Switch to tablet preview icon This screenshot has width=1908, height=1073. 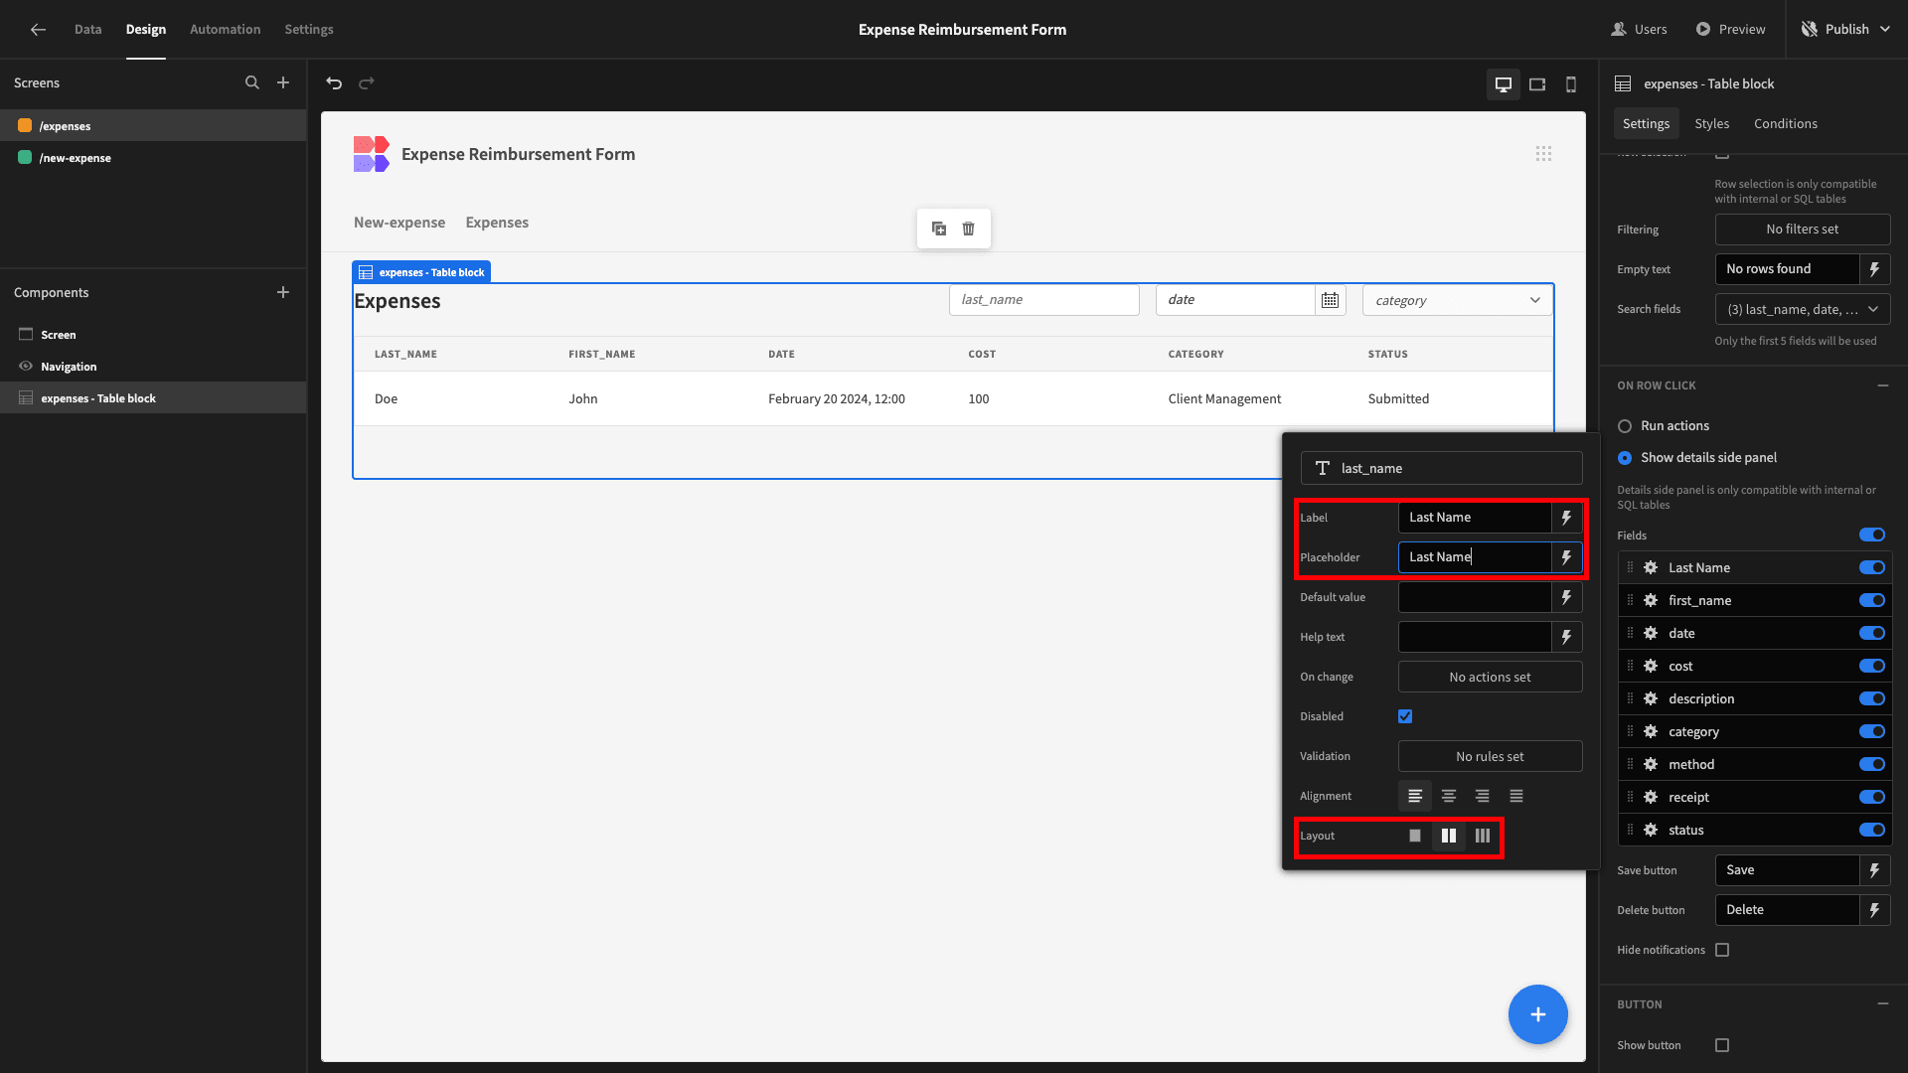1537,84
